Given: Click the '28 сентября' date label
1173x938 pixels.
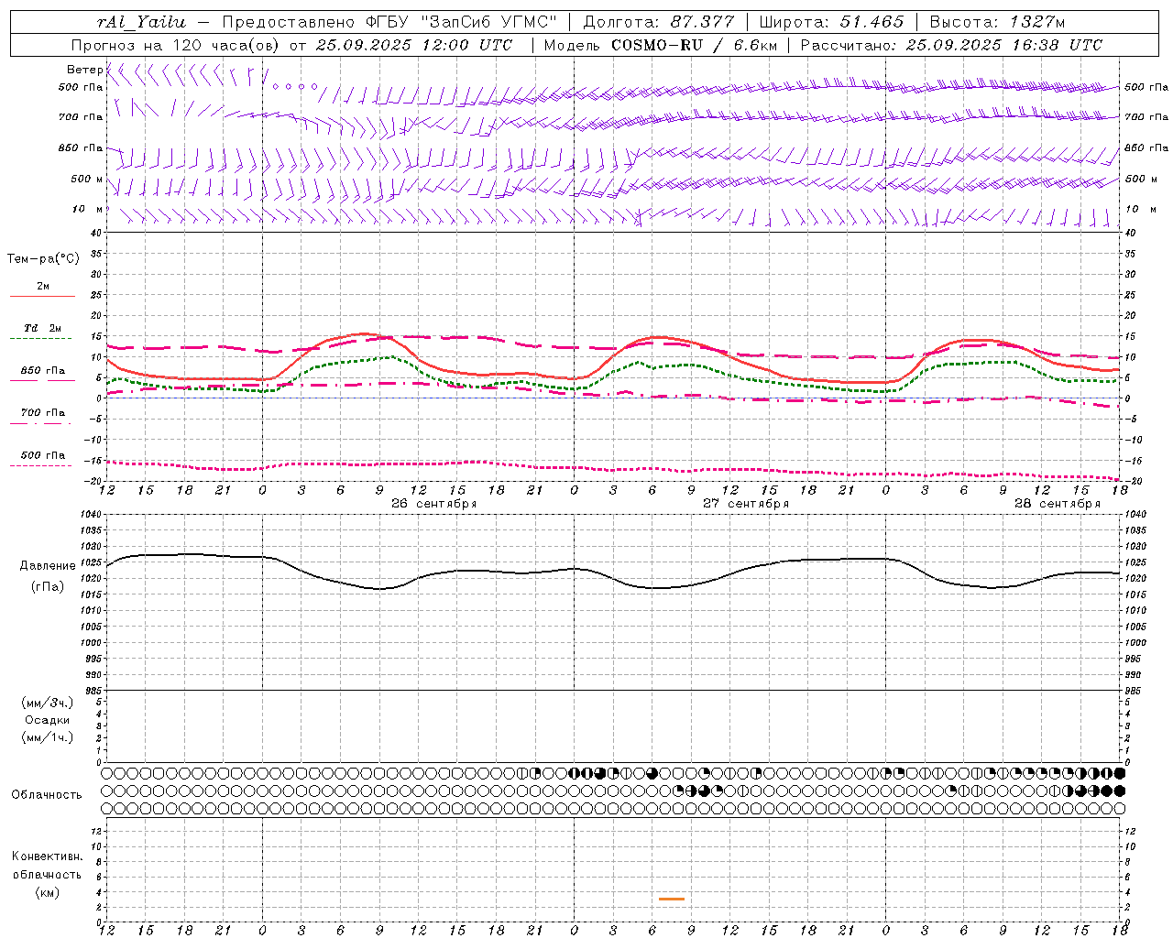Looking at the screenshot, I should point(1058,504).
